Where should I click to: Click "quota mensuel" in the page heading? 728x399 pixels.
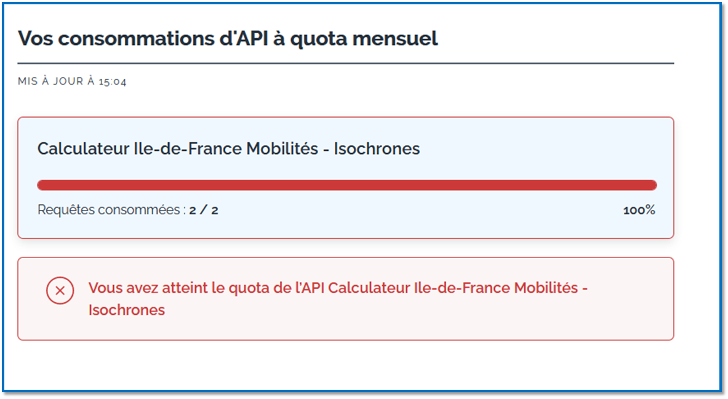coord(364,39)
